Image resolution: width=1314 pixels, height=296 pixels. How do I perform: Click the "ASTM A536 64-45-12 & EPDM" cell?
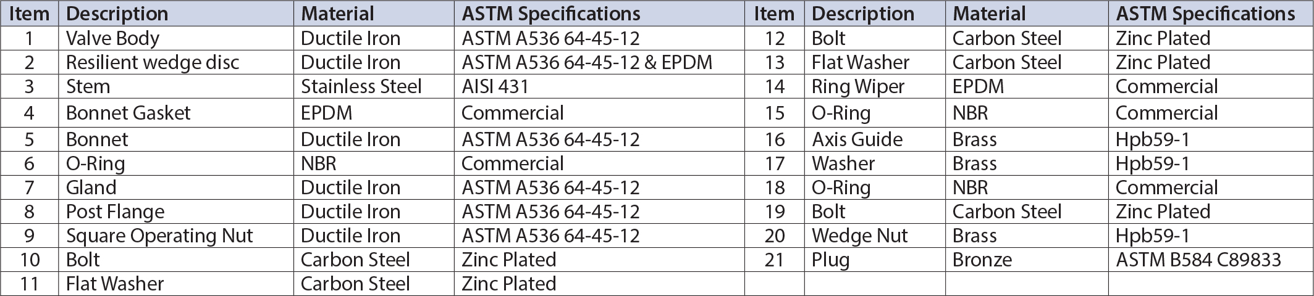[587, 62]
